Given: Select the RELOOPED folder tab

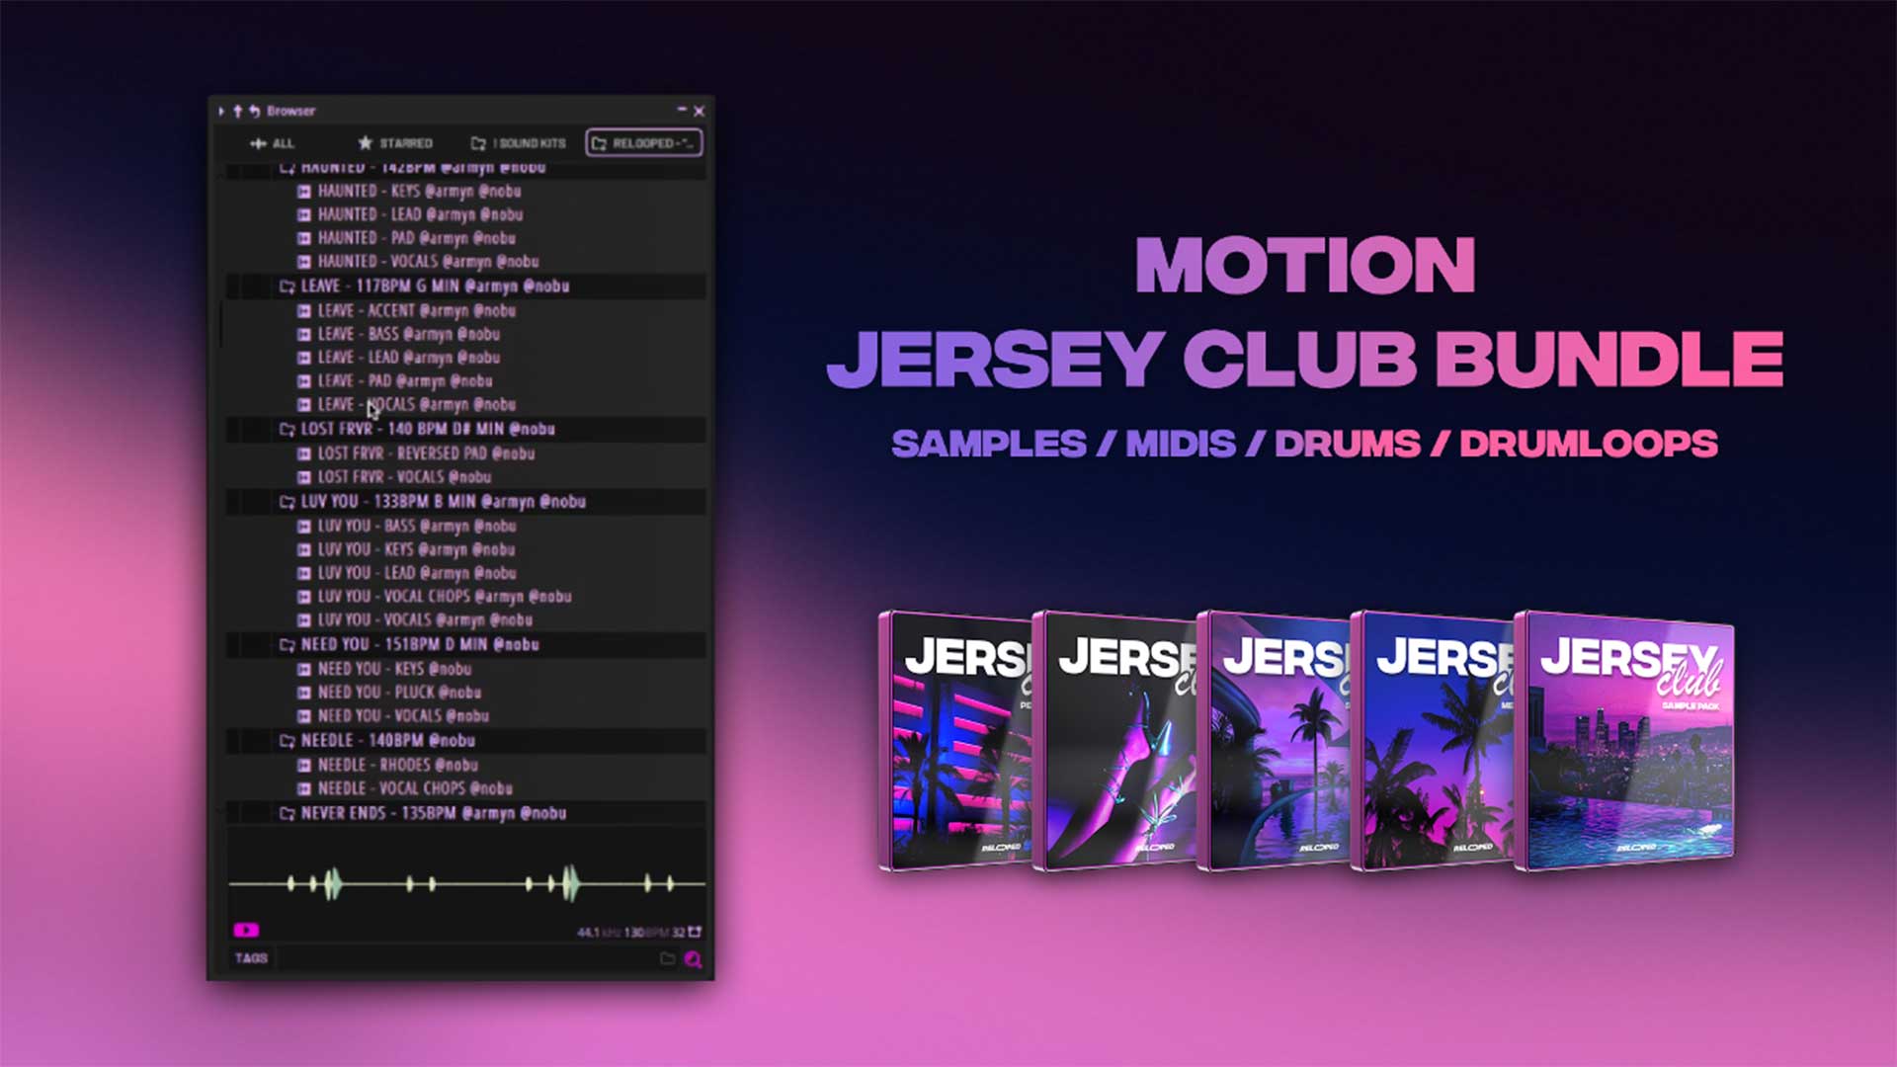Looking at the screenshot, I should point(643,143).
